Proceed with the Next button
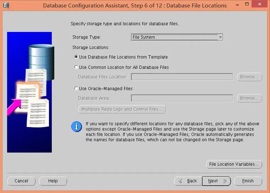Viewport: 270px width, 193px height. tap(216, 181)
